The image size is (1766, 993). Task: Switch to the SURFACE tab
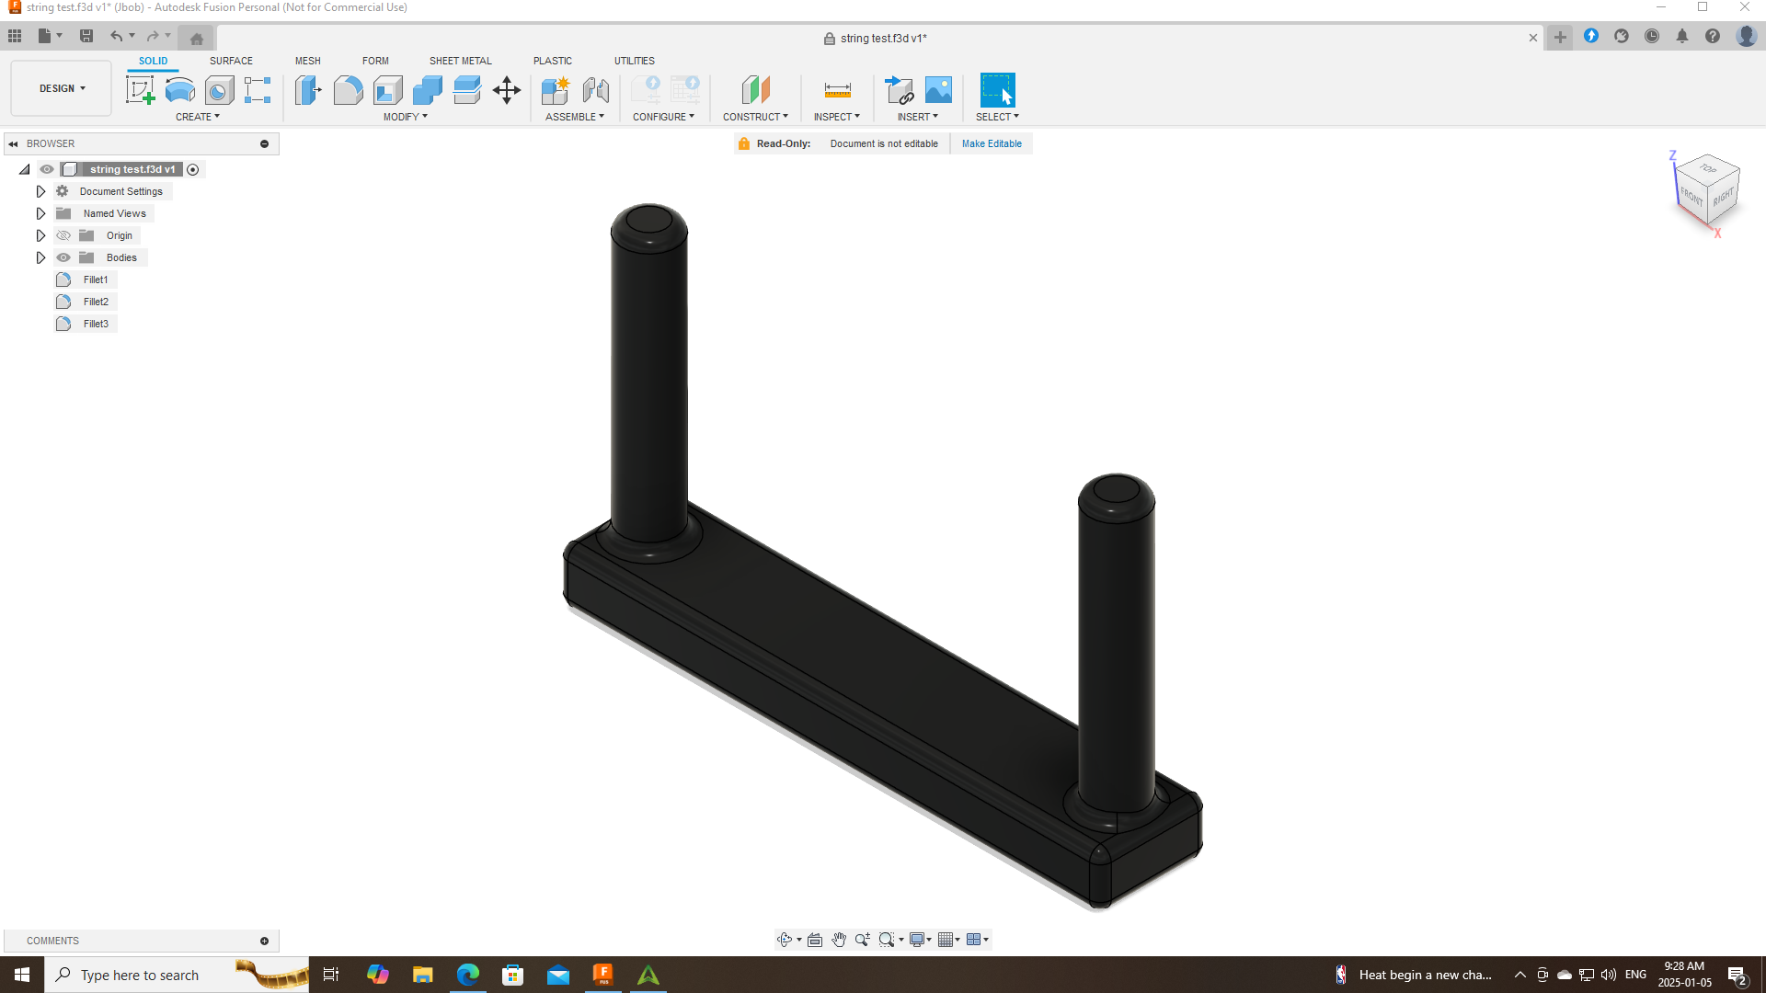(x=231, y=61)
